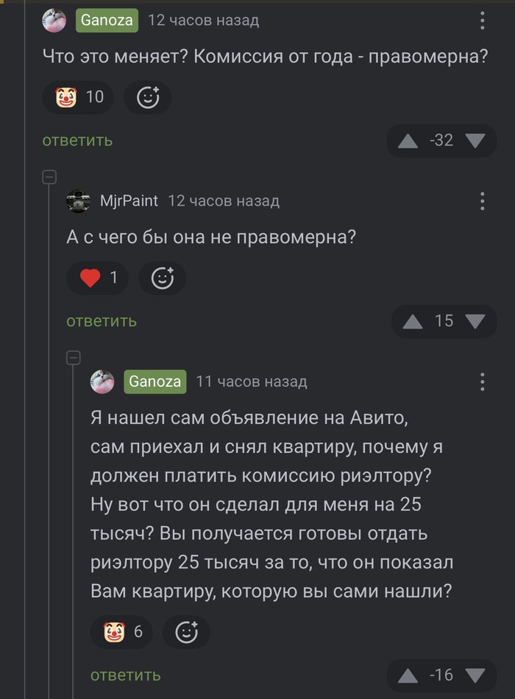The width and height of the screenshot is (515, 699).
Task: Open three-dot menu on Ganoza's Avito reply
Action: point(483,382)
